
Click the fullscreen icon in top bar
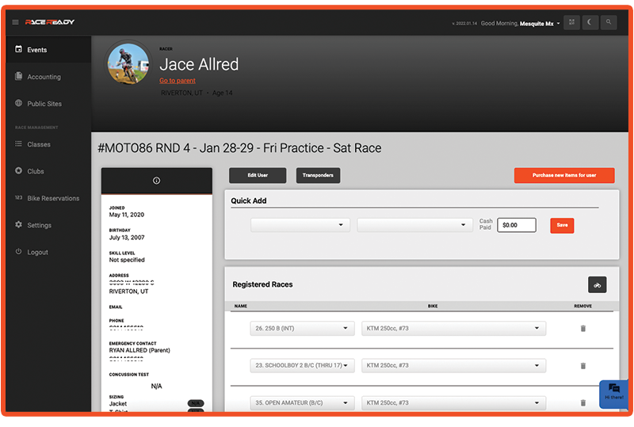(x=571, y=23)
